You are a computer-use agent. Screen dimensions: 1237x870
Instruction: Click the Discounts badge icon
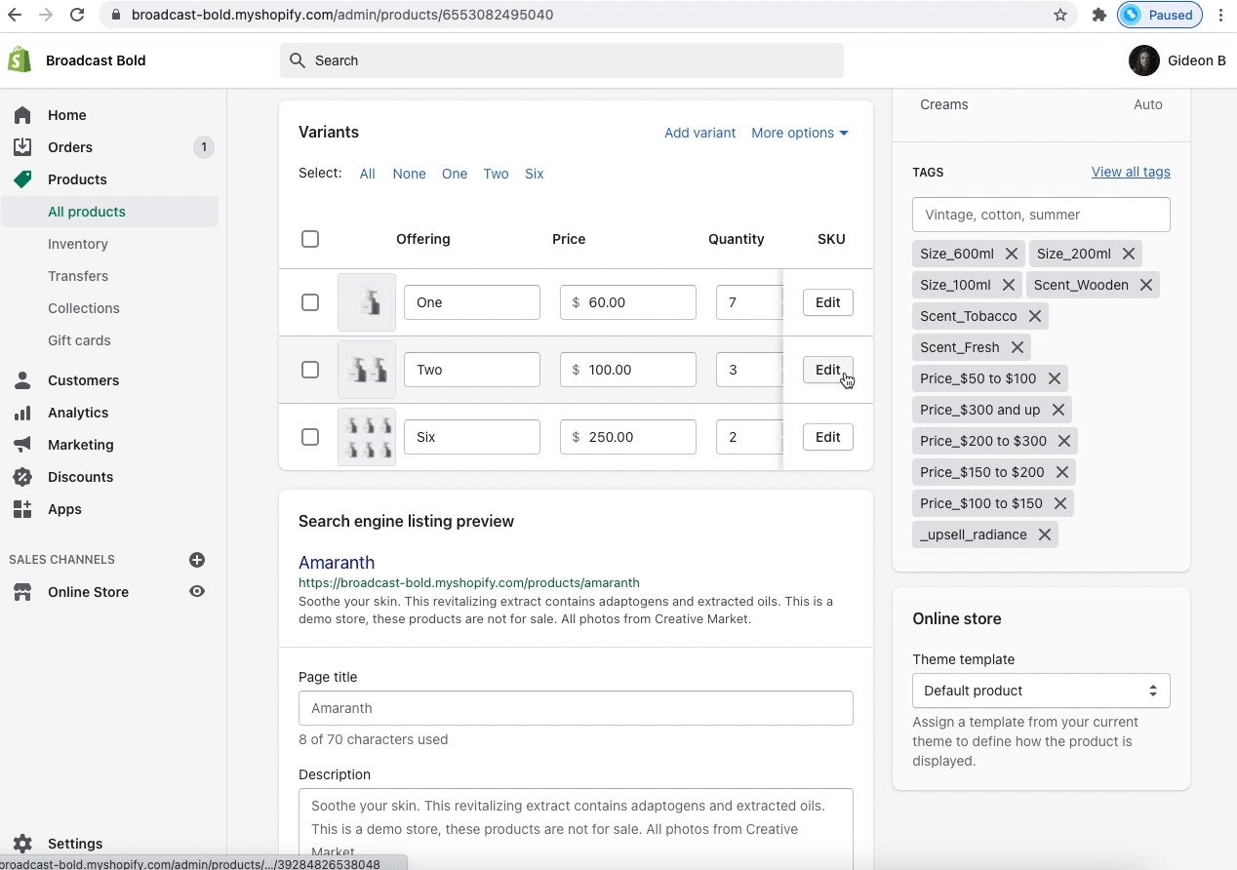(x=22, y=477)
